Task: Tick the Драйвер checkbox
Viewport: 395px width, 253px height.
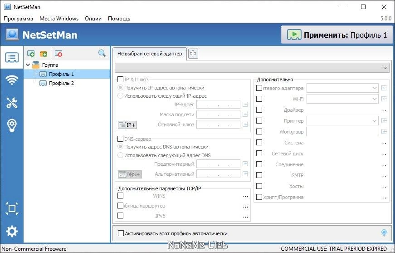Action: pyautogui.click(x=259, y=110)
